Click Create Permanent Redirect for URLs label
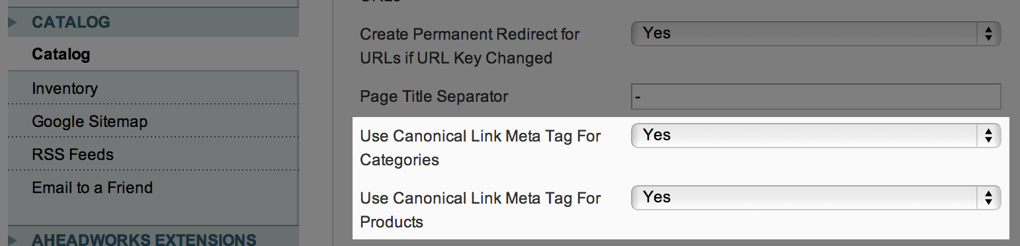Viewport: 1020px width, 246px height. click(470, 46)
